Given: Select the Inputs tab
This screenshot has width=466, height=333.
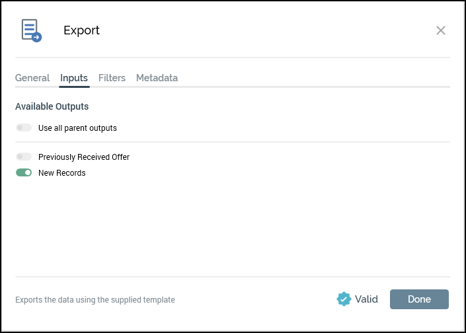Looking at the screenshot, I should (74, 78).
